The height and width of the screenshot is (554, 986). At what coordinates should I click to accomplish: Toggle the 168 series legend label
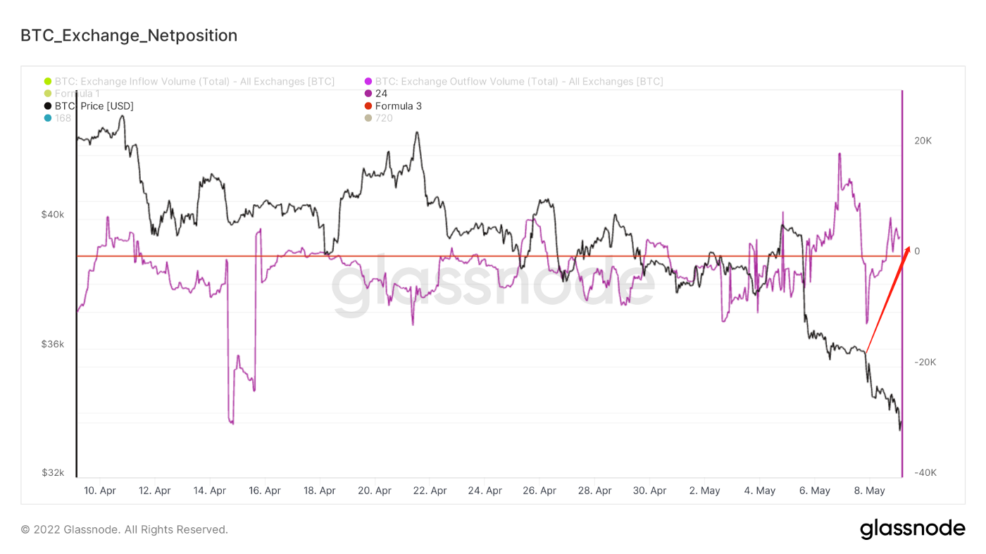point(63,118)
